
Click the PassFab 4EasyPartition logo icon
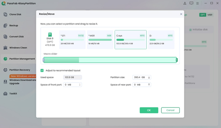pyautogui.click(x=4, y=3)
